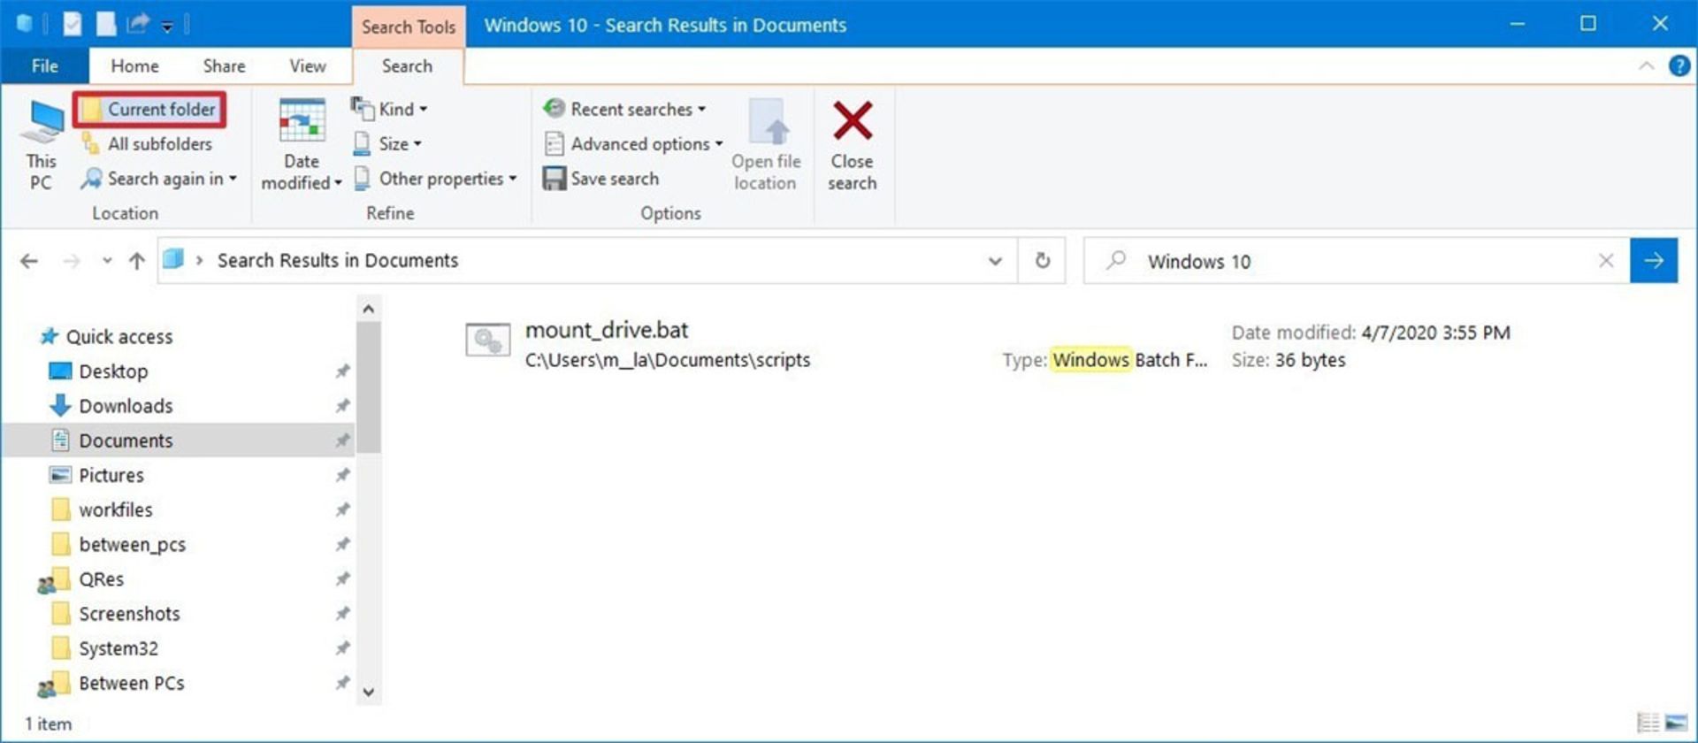Screen dimensions: 1698x743
Task: Open the Help question mark icon
Action: point(1679,66)
